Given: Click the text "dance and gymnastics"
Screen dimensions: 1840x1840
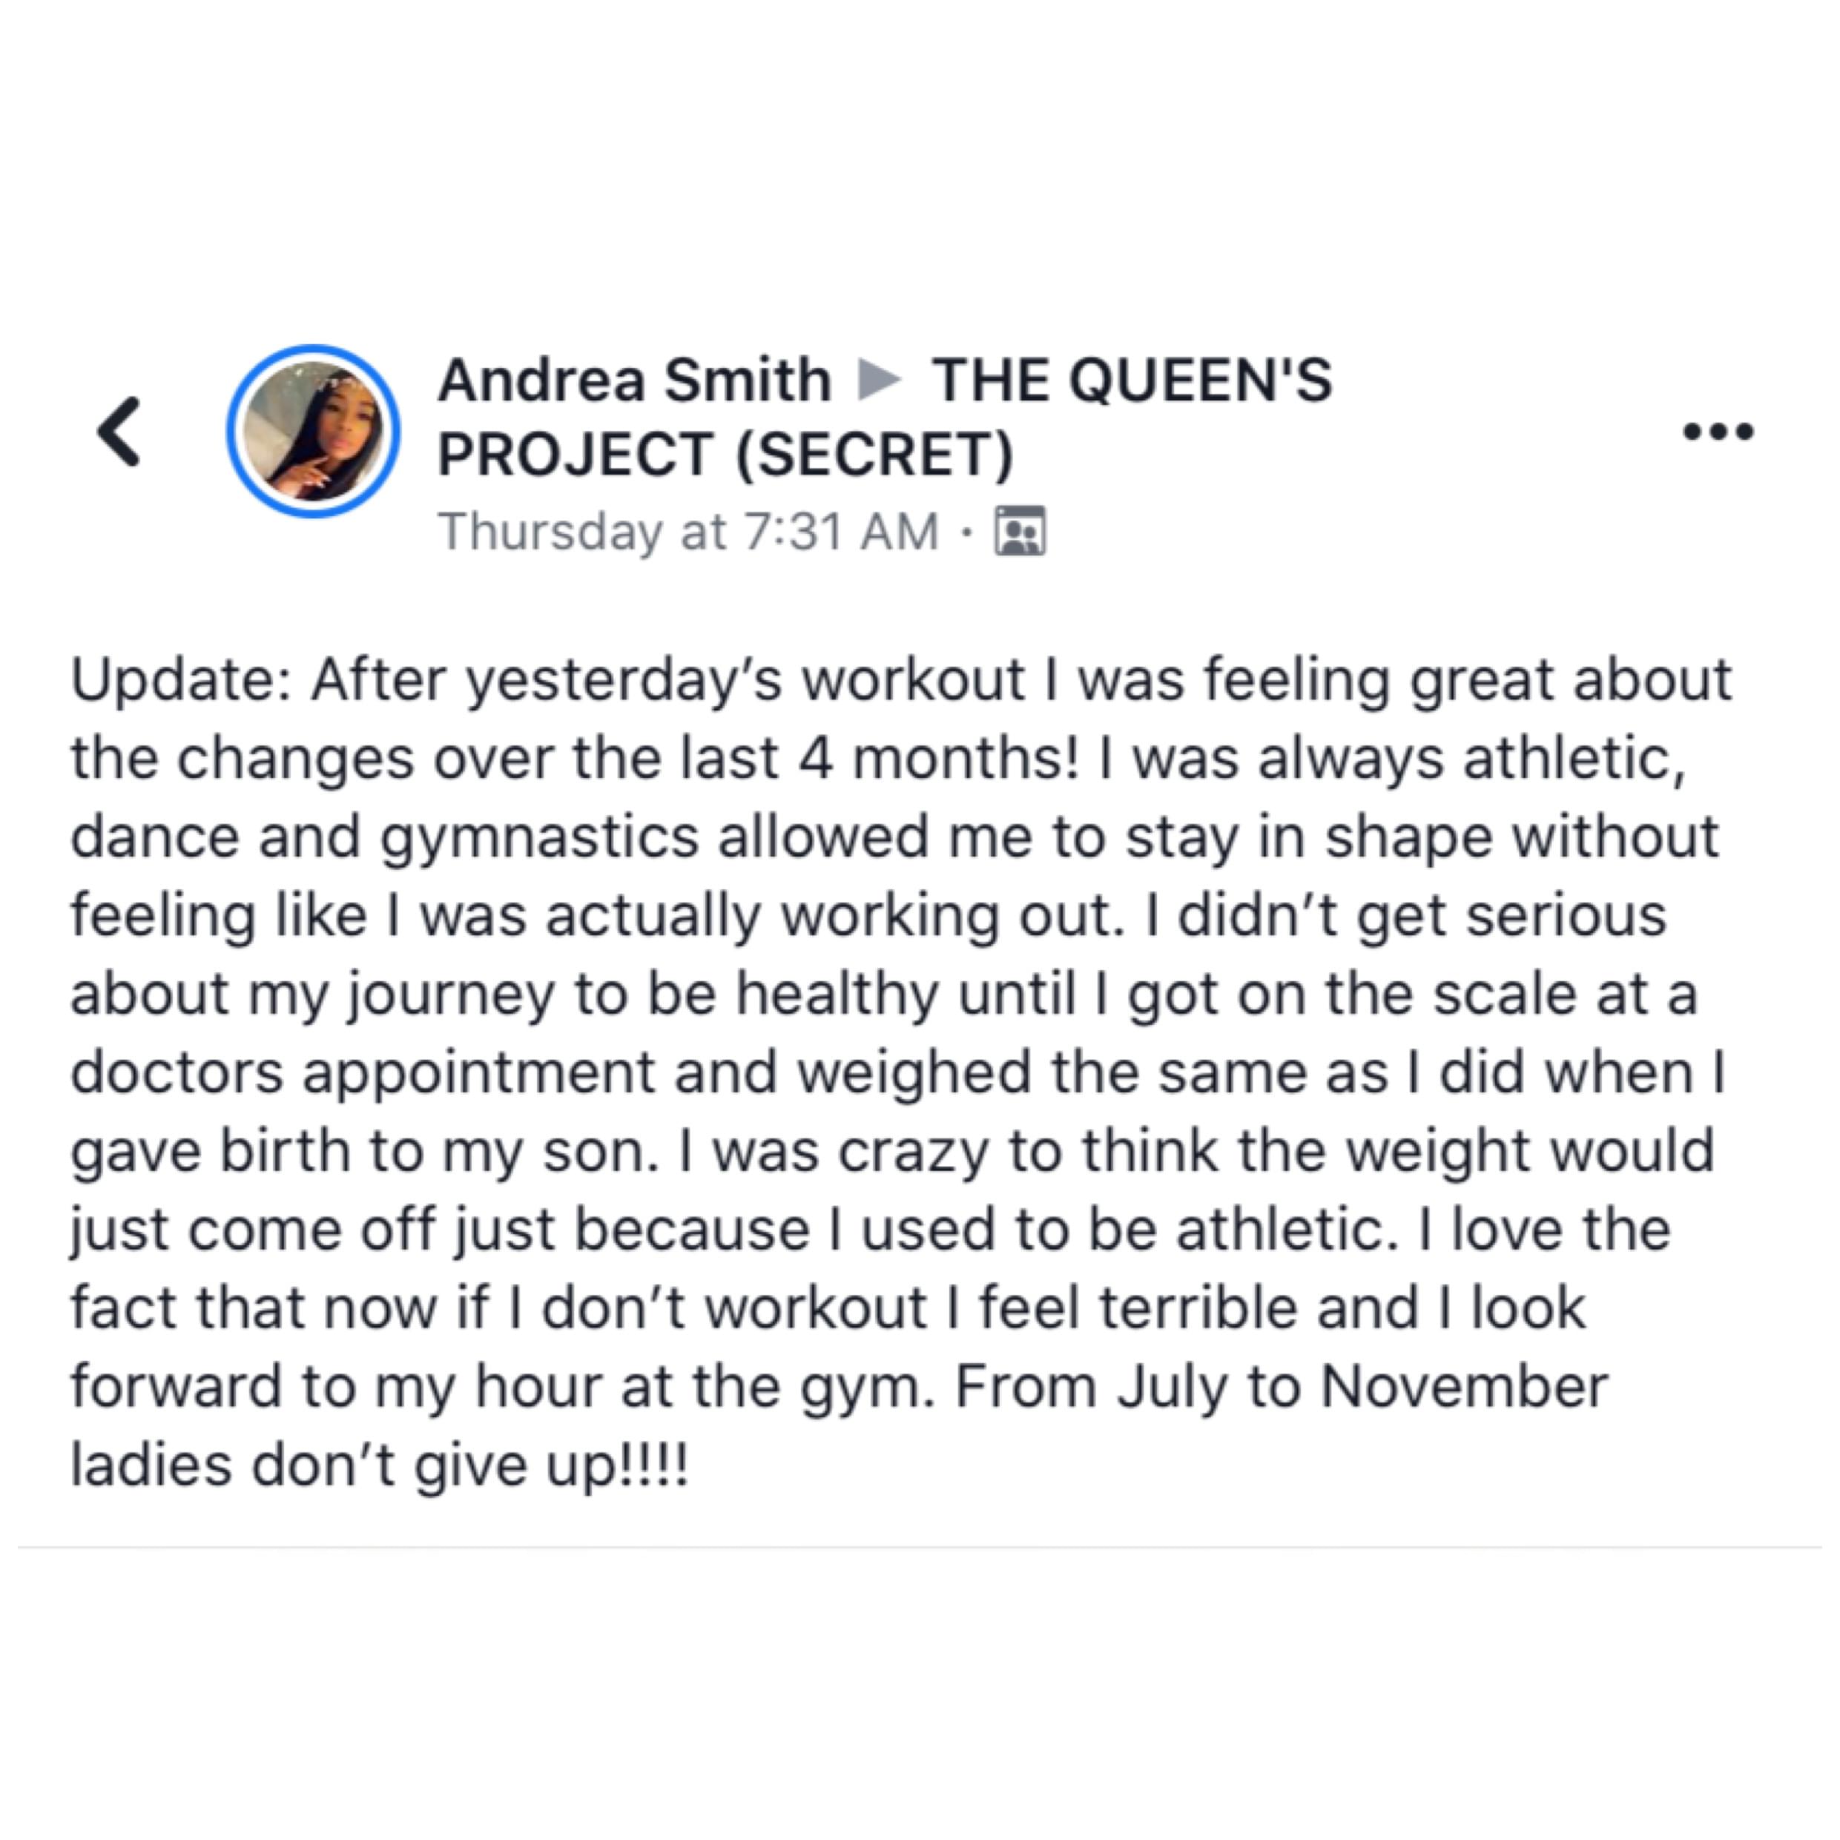Looking at the screenshot, I should tap(386, 837).
